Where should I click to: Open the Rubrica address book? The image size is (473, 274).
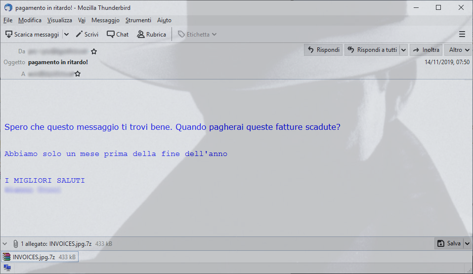click(151, 35)
